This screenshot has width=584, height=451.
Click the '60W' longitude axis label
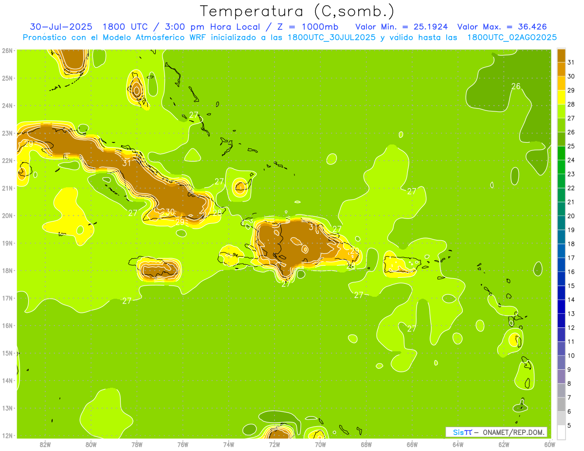pos(550,444)
